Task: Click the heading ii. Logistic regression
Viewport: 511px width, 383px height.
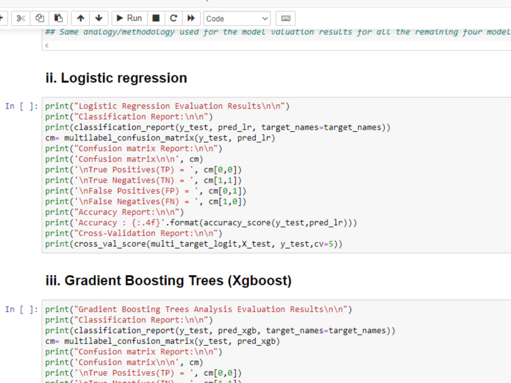Action: click(x=115, y=78)
